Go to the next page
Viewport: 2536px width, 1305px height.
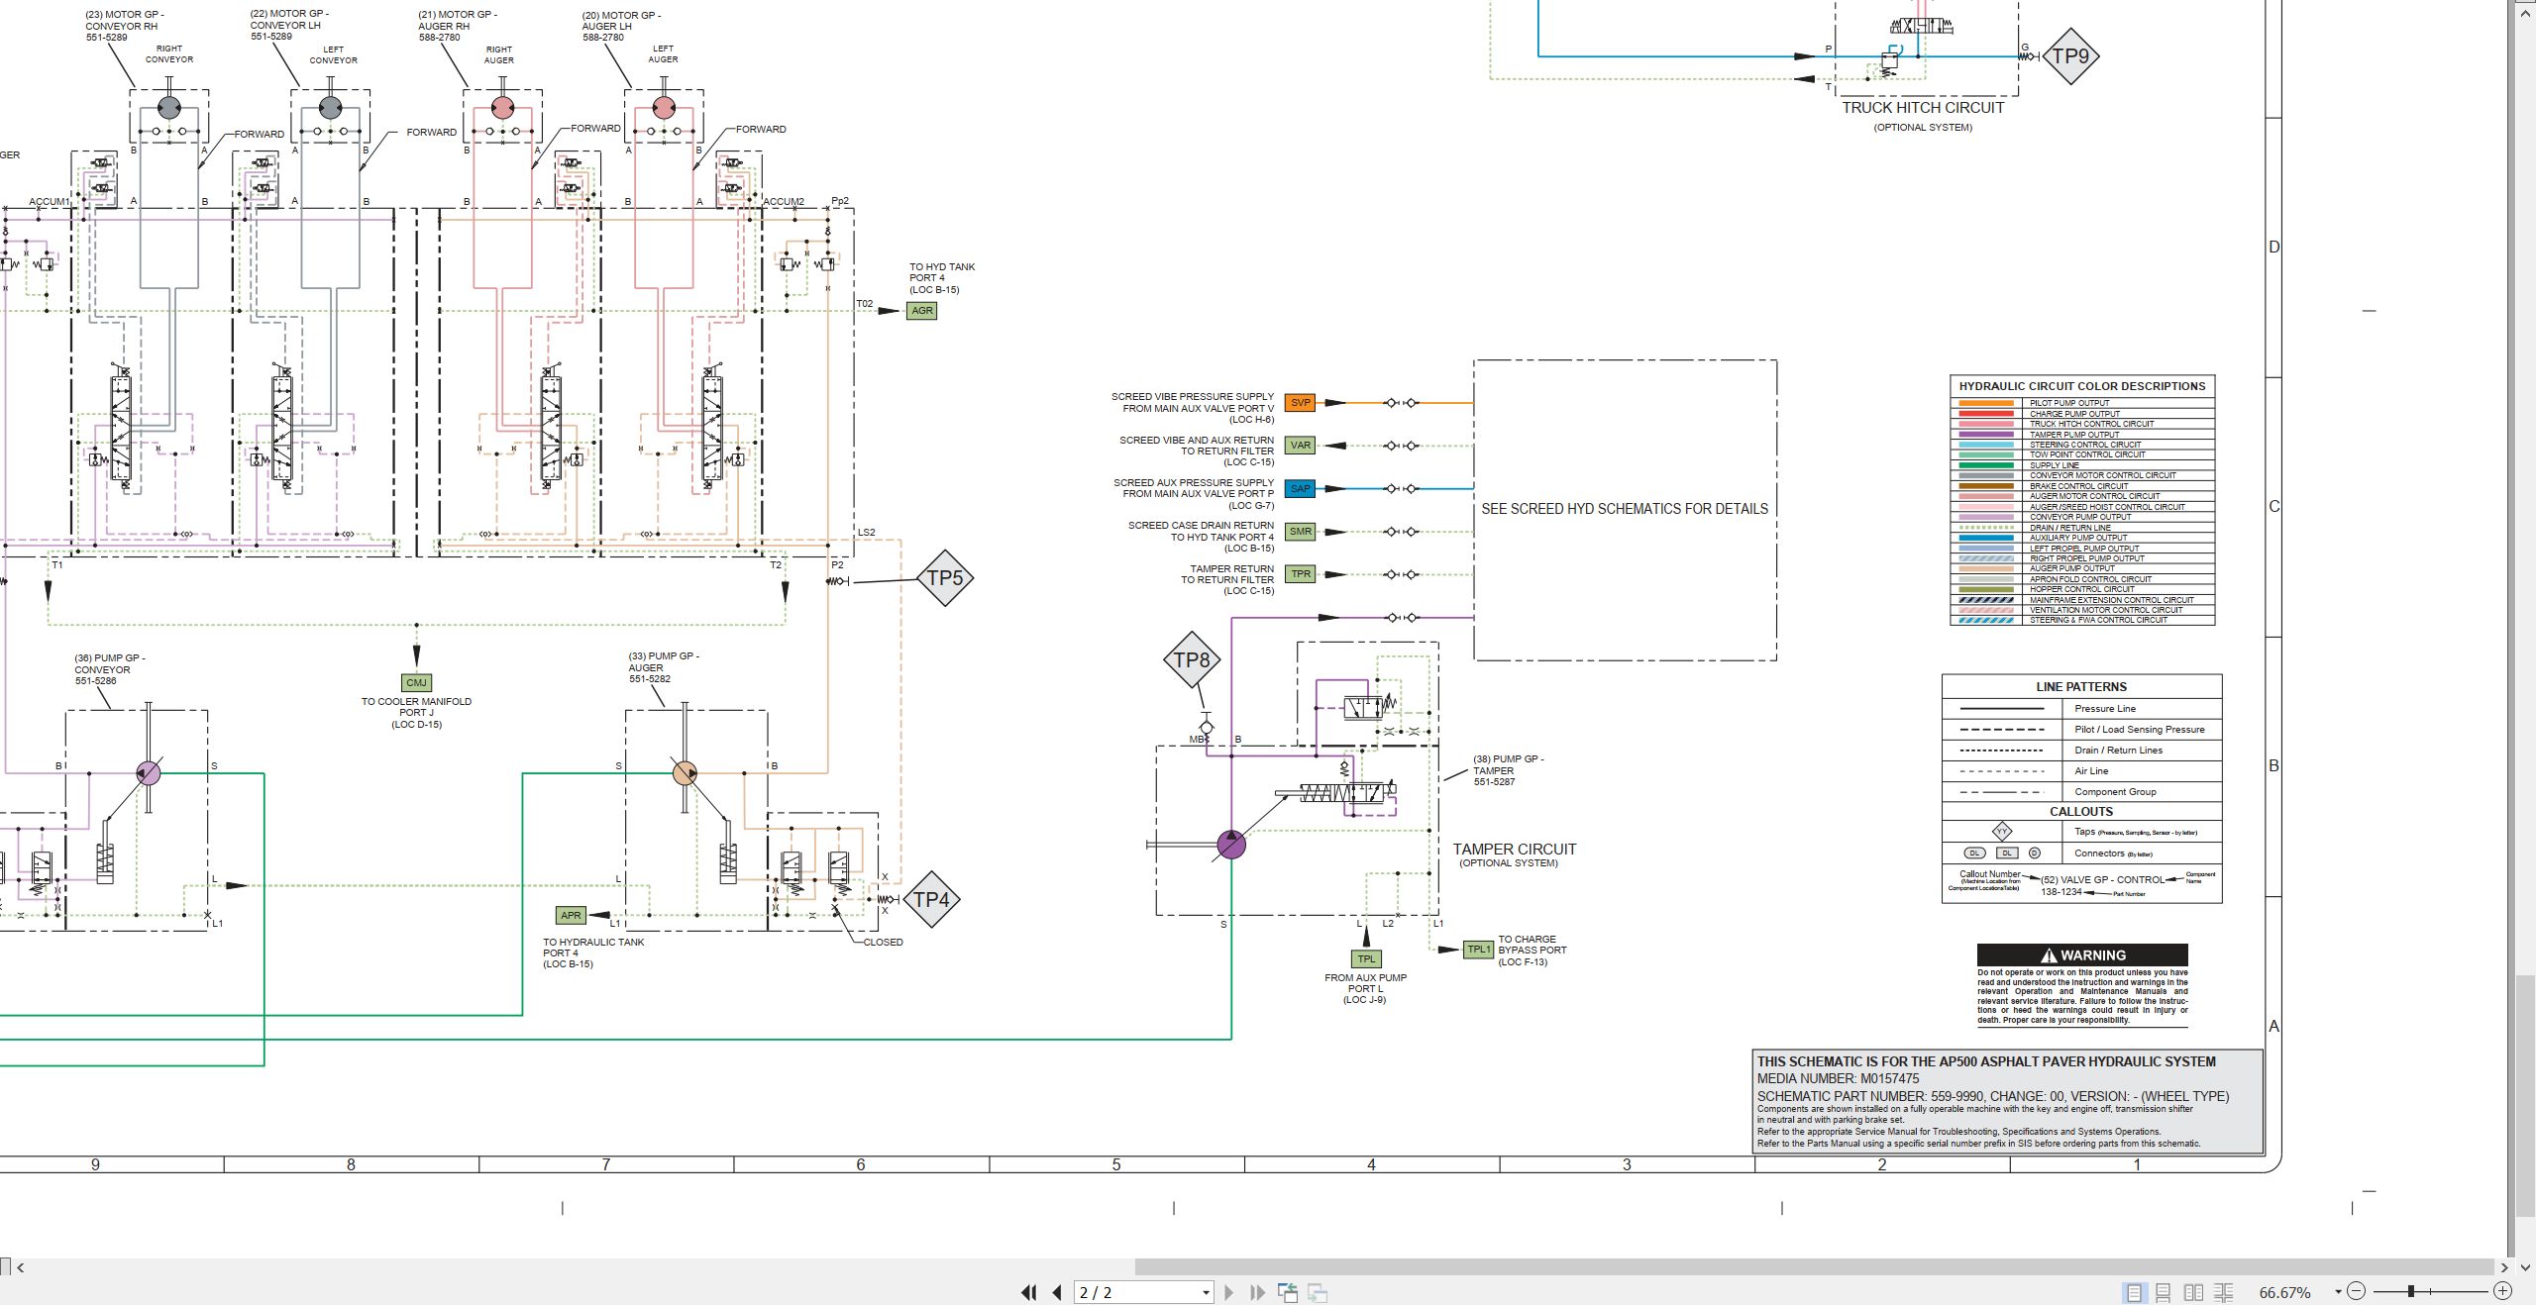click(1229, 1292)
